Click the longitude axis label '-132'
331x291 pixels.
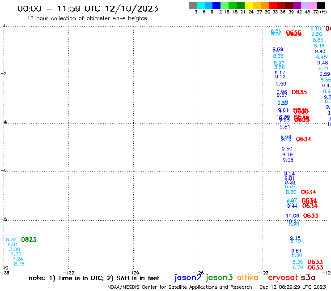point(68,273)
